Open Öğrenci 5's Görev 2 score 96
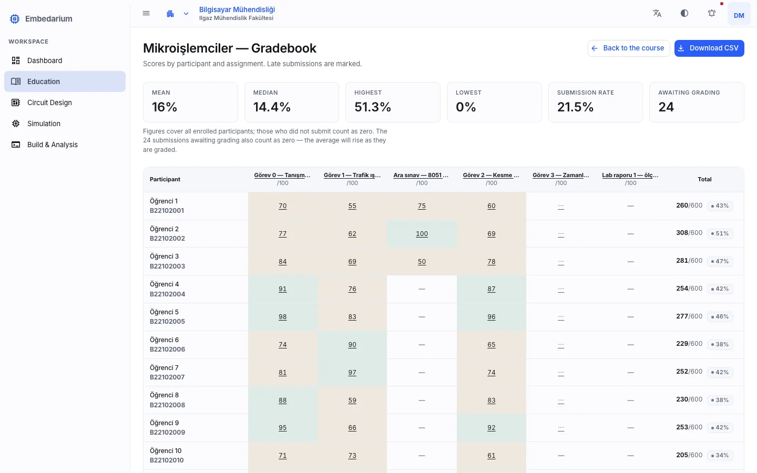 click(492, 317)
